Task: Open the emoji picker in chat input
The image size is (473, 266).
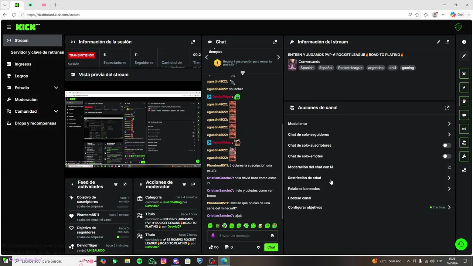Action: pyautogui.click(x=272, y=236)
